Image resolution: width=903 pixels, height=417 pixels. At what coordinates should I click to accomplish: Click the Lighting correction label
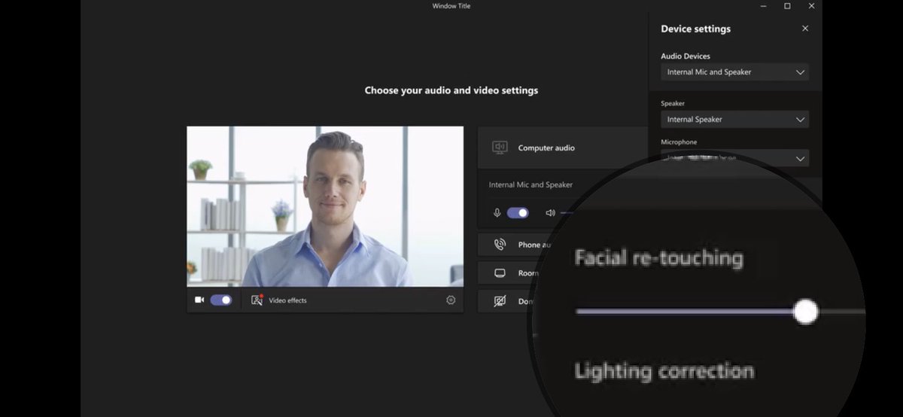pos(664,371)
